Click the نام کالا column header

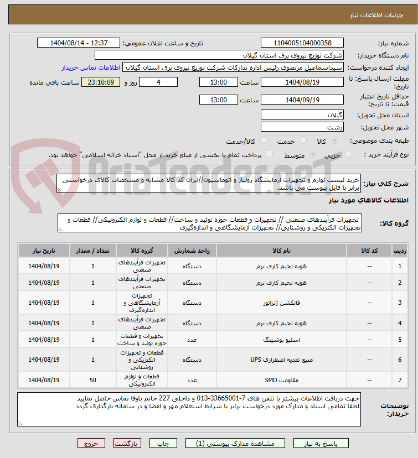281,251
